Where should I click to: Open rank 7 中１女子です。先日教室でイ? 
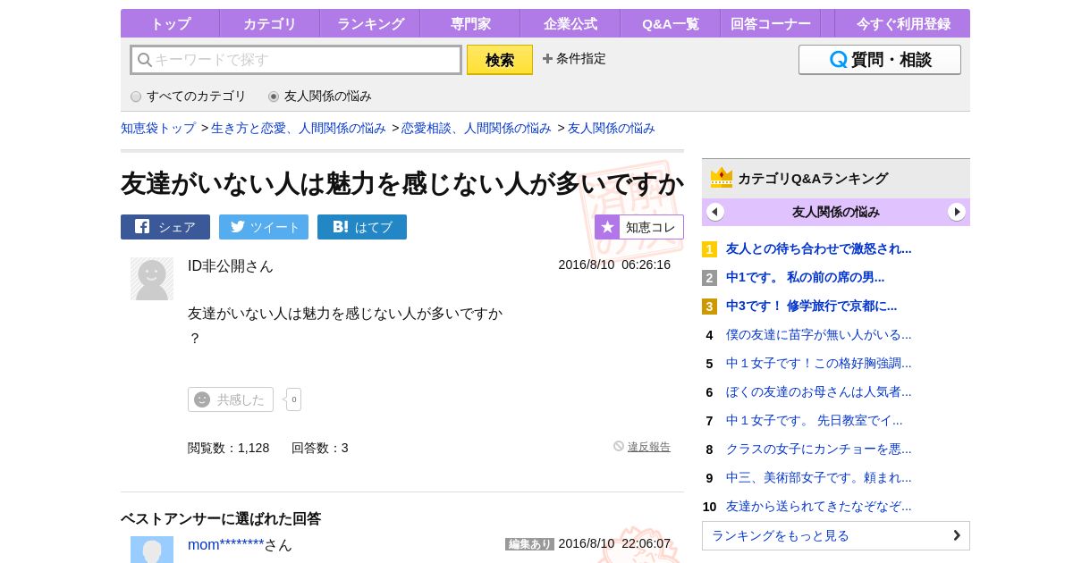click(x=815, y=421)
